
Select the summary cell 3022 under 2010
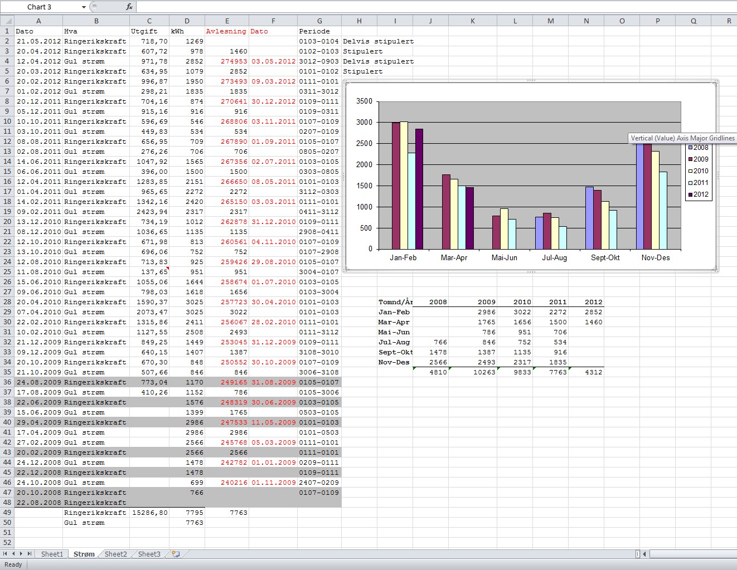[x=515, y=312]
